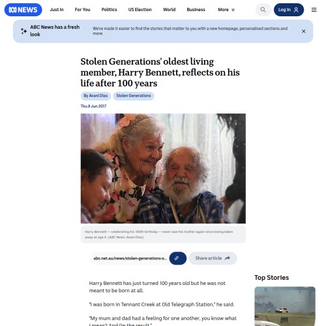Open the Just In section
The width and height of the screenshot is (326, 326).
[57, 10]
